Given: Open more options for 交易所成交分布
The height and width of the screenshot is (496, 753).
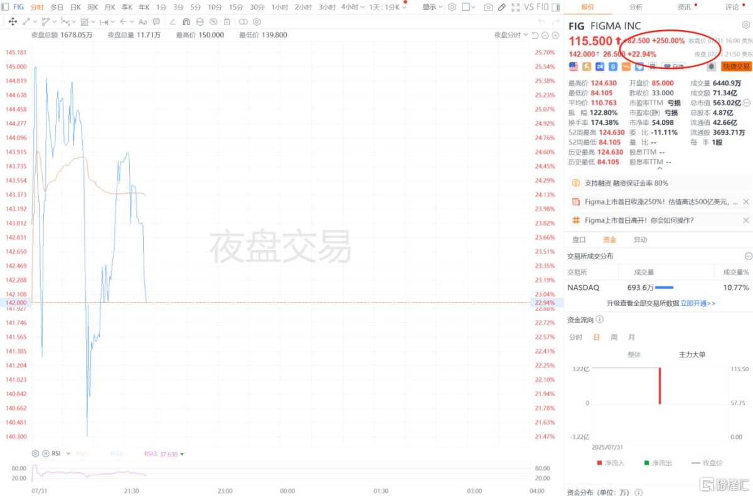Looking at the screenshot, I should click(748, 256).
